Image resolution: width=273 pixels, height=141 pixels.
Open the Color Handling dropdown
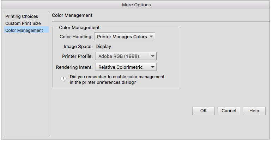pyautogui.click(x=125, y=36)
